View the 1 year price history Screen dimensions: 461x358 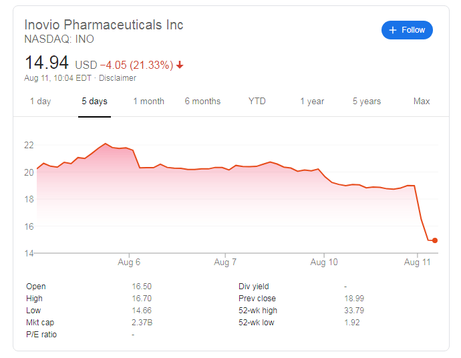click(x=312, y=101)
